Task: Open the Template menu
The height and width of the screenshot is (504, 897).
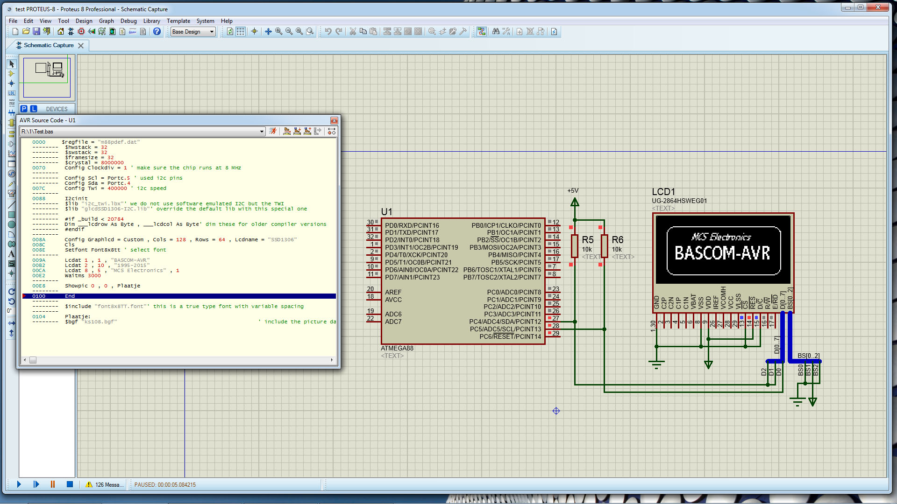Action: pyautogui.click(x=178, y=21)
